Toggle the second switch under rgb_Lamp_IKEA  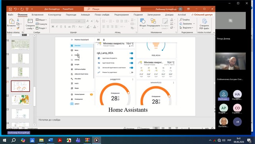click(x=131, y=58)
